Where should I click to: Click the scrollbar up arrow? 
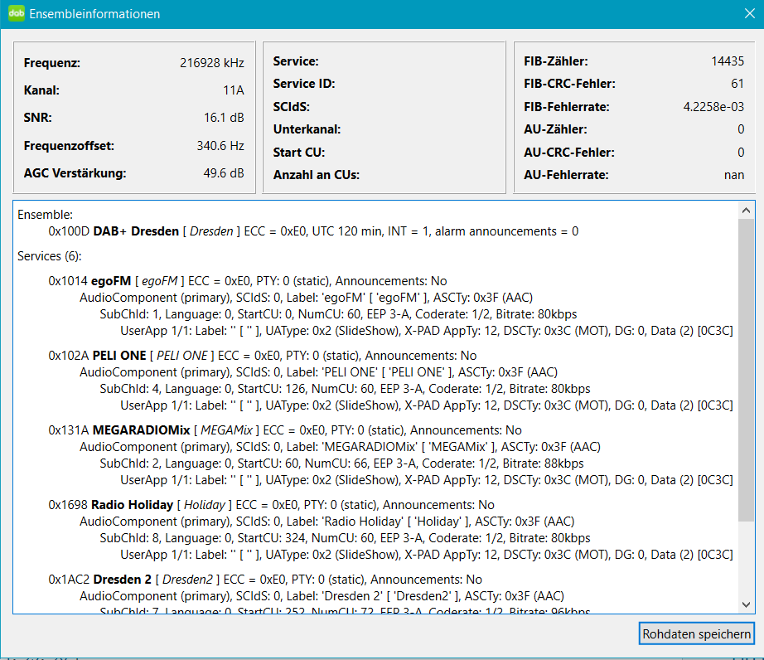point(746,208)
